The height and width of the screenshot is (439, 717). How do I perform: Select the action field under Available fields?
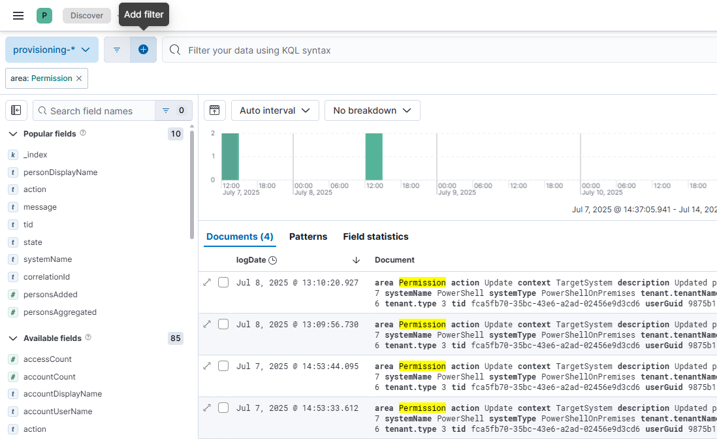tap(35, 429)
